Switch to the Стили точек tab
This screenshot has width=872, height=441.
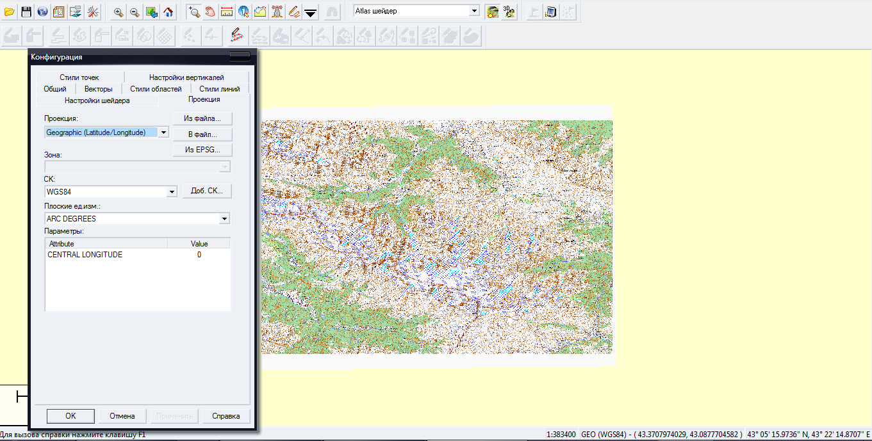tap(79, 77)
